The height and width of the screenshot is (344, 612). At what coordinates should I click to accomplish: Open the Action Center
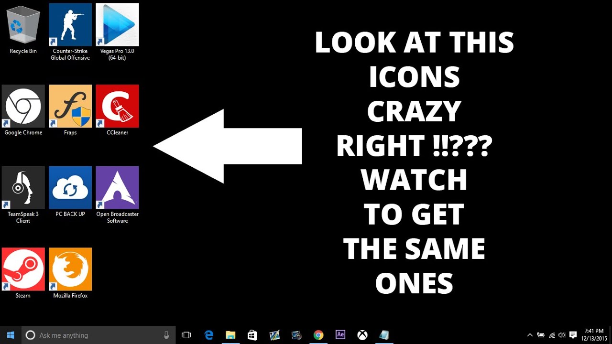point(573,335)
